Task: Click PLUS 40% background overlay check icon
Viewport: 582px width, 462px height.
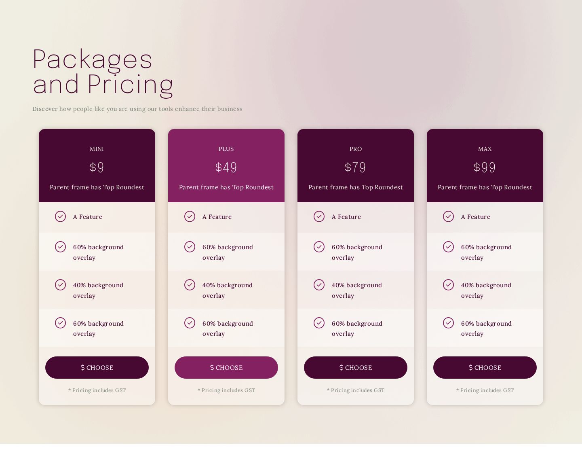Action: click(190, 285)
